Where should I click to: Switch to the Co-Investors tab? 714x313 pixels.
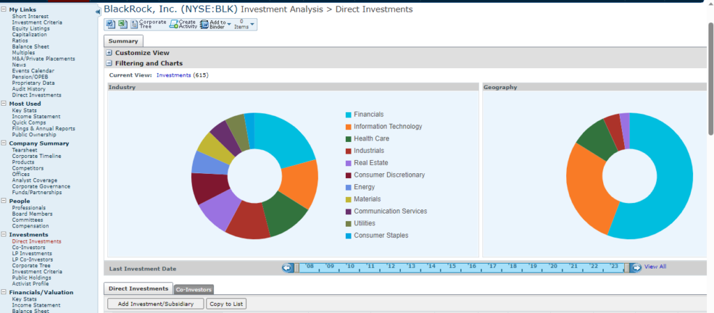[x=193, y=289]
